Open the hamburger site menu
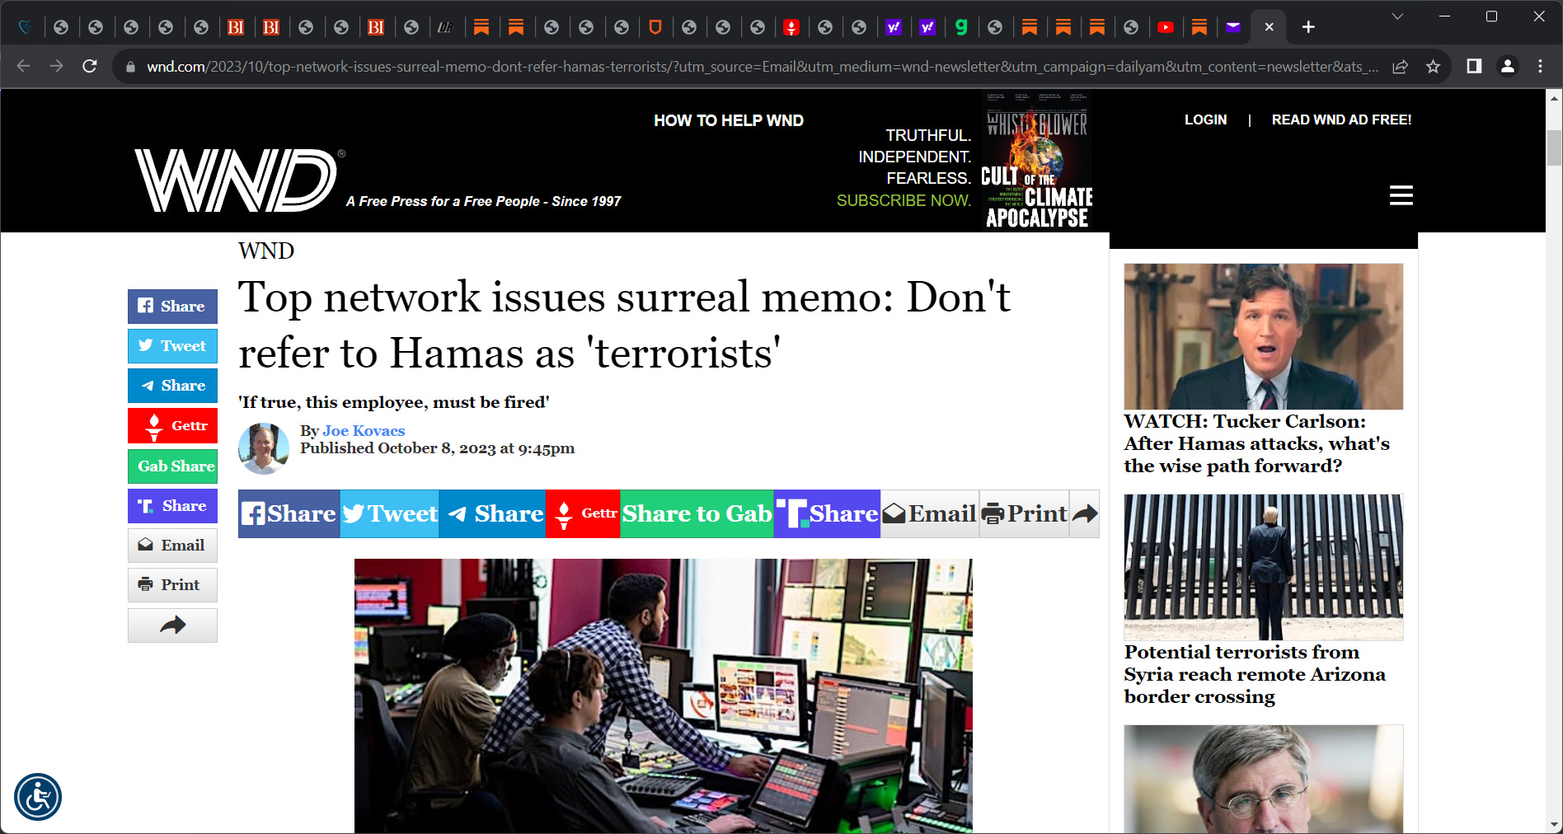 click(1401, 195)
